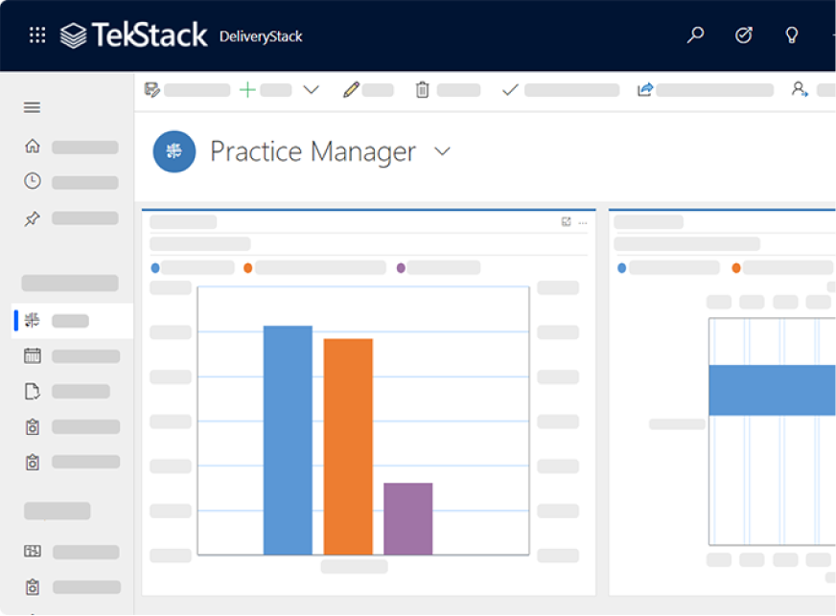
Task: Click the expand chart icon on first chart
Action: click(567, 221)
